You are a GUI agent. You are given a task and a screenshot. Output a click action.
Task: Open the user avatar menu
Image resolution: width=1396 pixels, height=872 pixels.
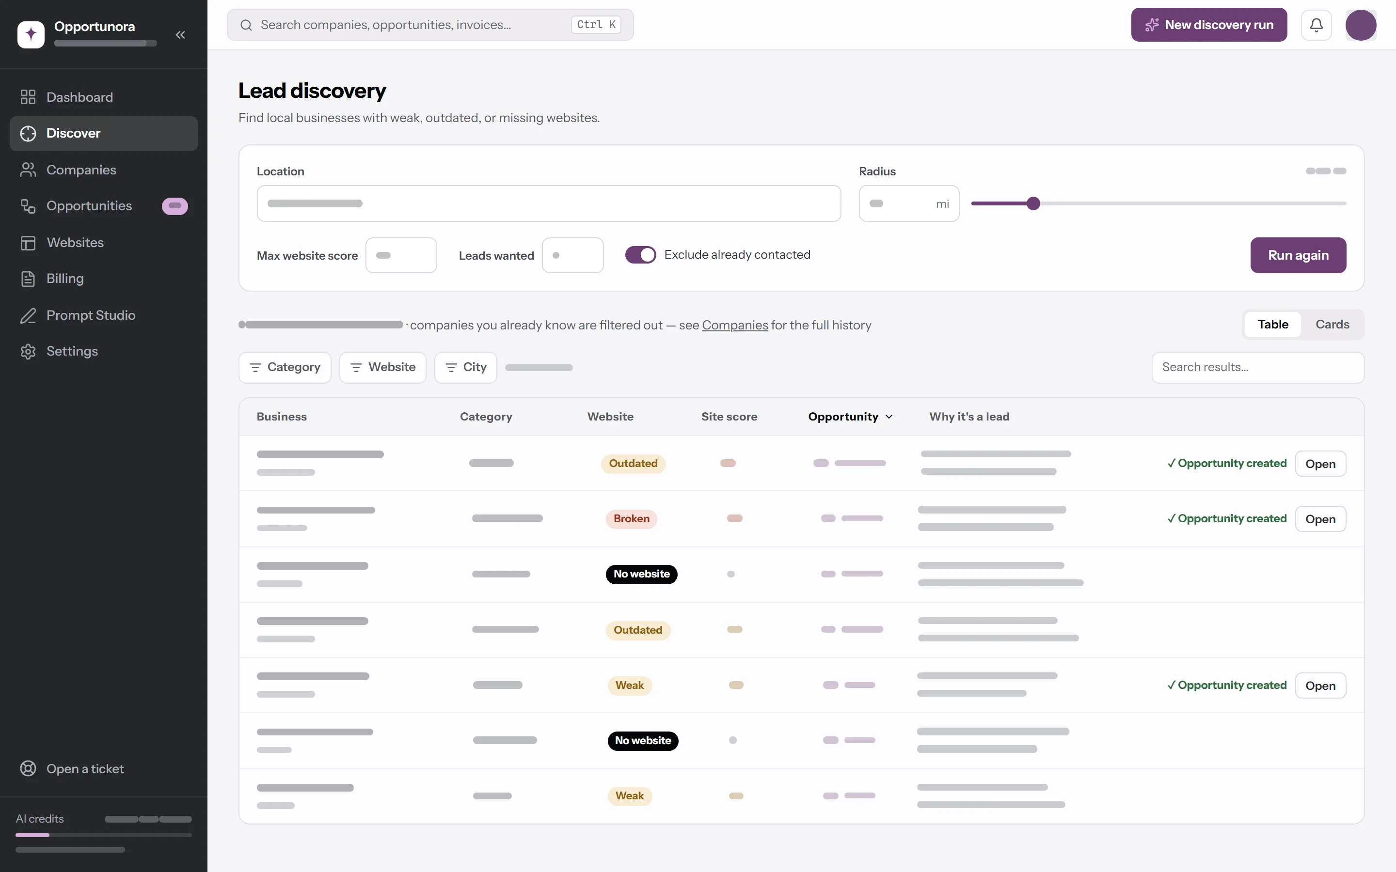[x=1361, y=25]
